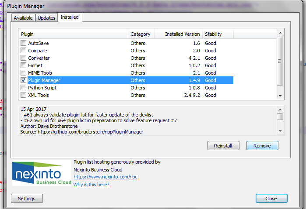Click the 'Why is this here?' link
Screen dimensions: 306x209
pyautogui.click(x=91, y=185)
